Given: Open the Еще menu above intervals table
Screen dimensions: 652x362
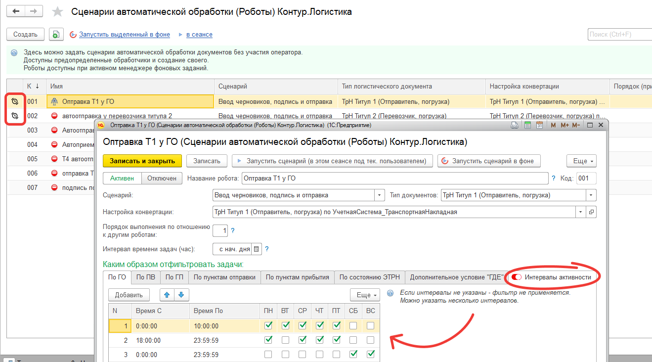Looking at the screenshot, I should [x=365, y=295].
